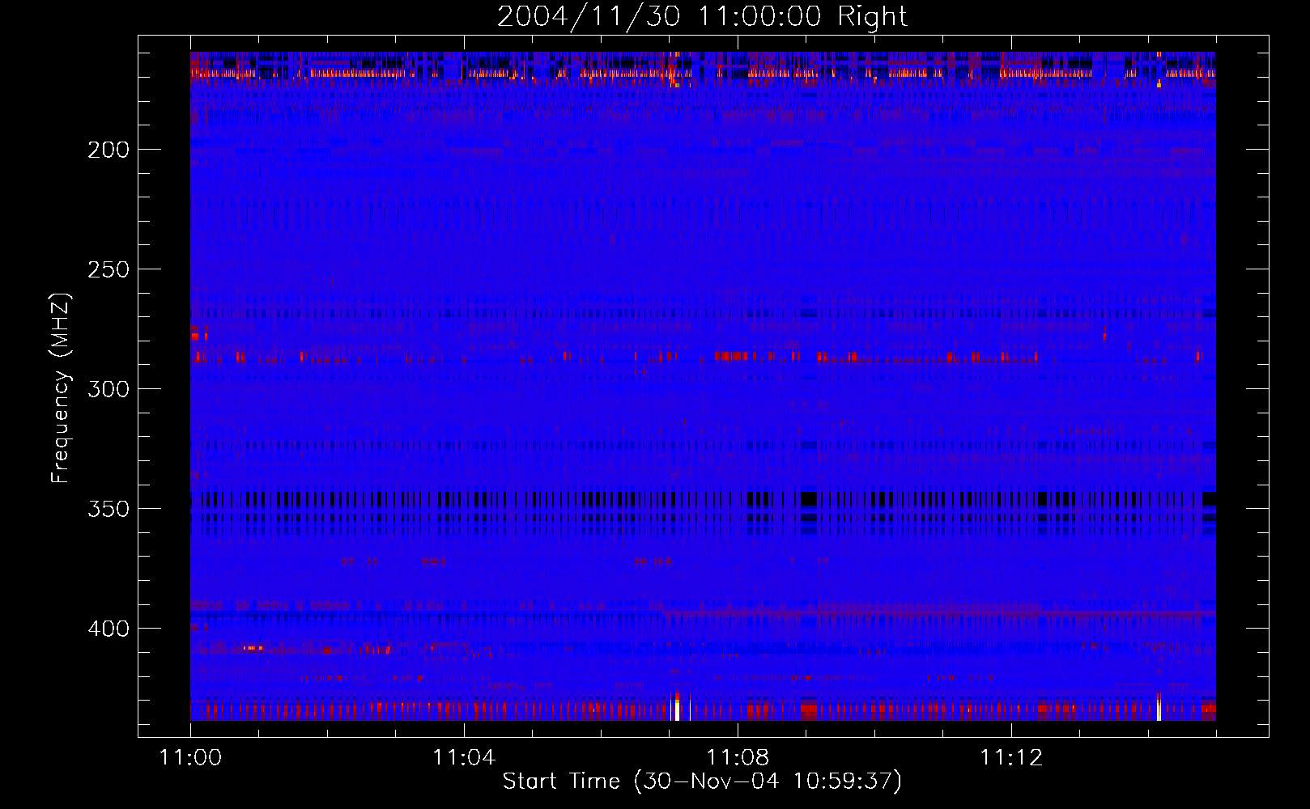Click the 350 frequency tick label
Viewport: 1310px width, 809px height.
[x=108, y=509]
